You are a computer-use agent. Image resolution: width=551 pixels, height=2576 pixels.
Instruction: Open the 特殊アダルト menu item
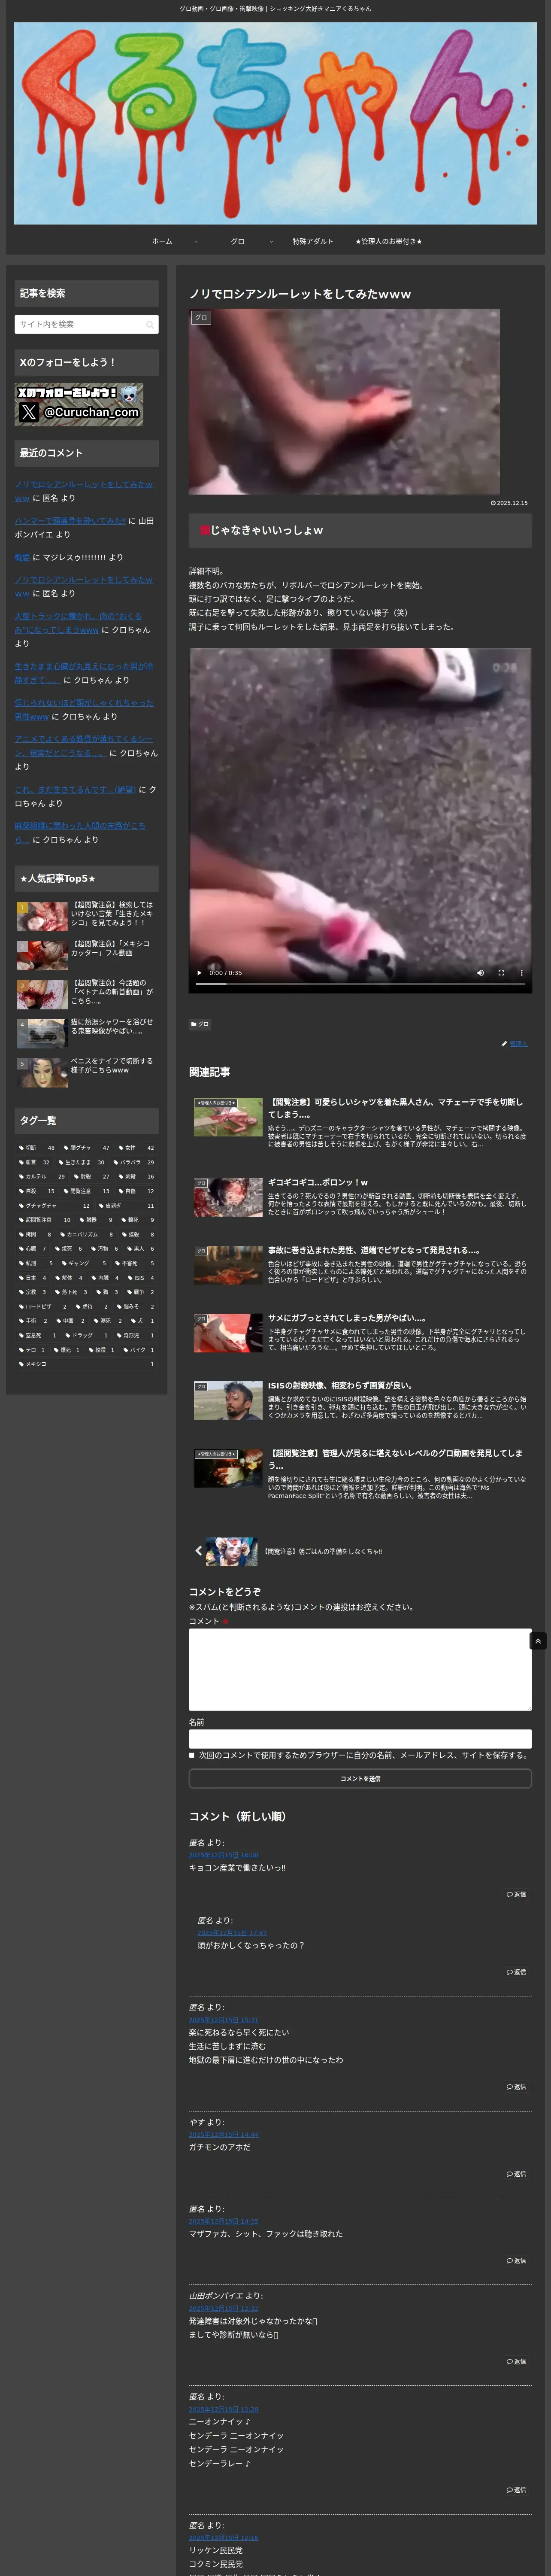[x=313, y=241]
